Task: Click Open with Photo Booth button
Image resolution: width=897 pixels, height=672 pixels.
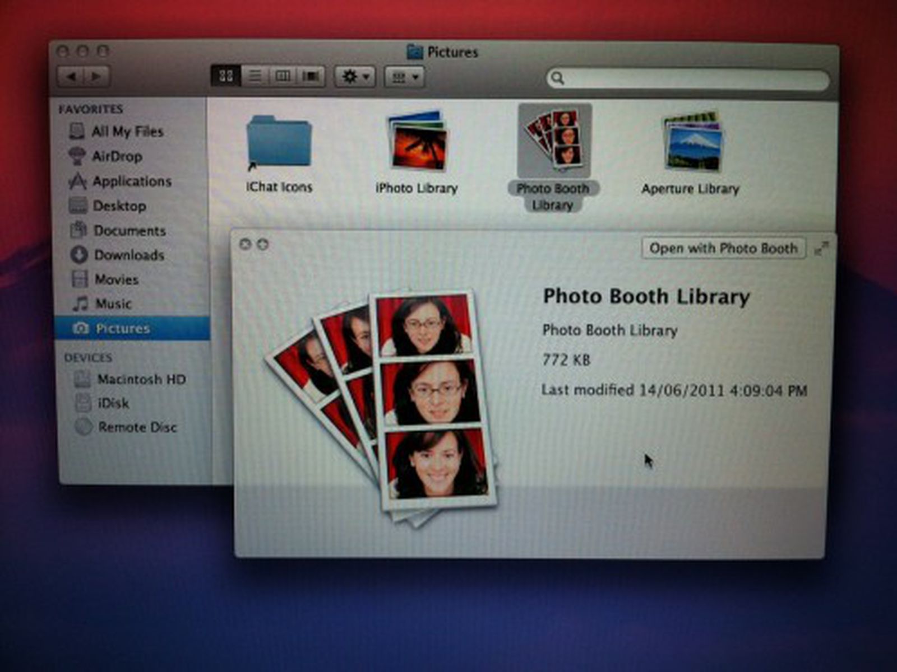Action: coord(723,248)
